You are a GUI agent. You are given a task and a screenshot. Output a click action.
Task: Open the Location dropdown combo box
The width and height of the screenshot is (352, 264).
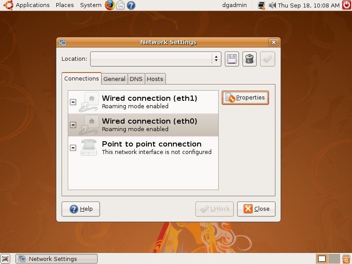click(x=156, y=59)
